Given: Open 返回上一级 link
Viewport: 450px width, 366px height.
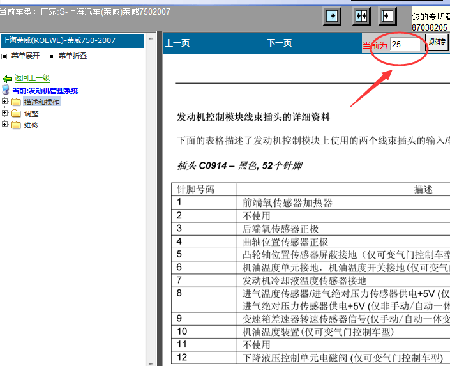Looking at the screenshot, I should coord(32,78).
